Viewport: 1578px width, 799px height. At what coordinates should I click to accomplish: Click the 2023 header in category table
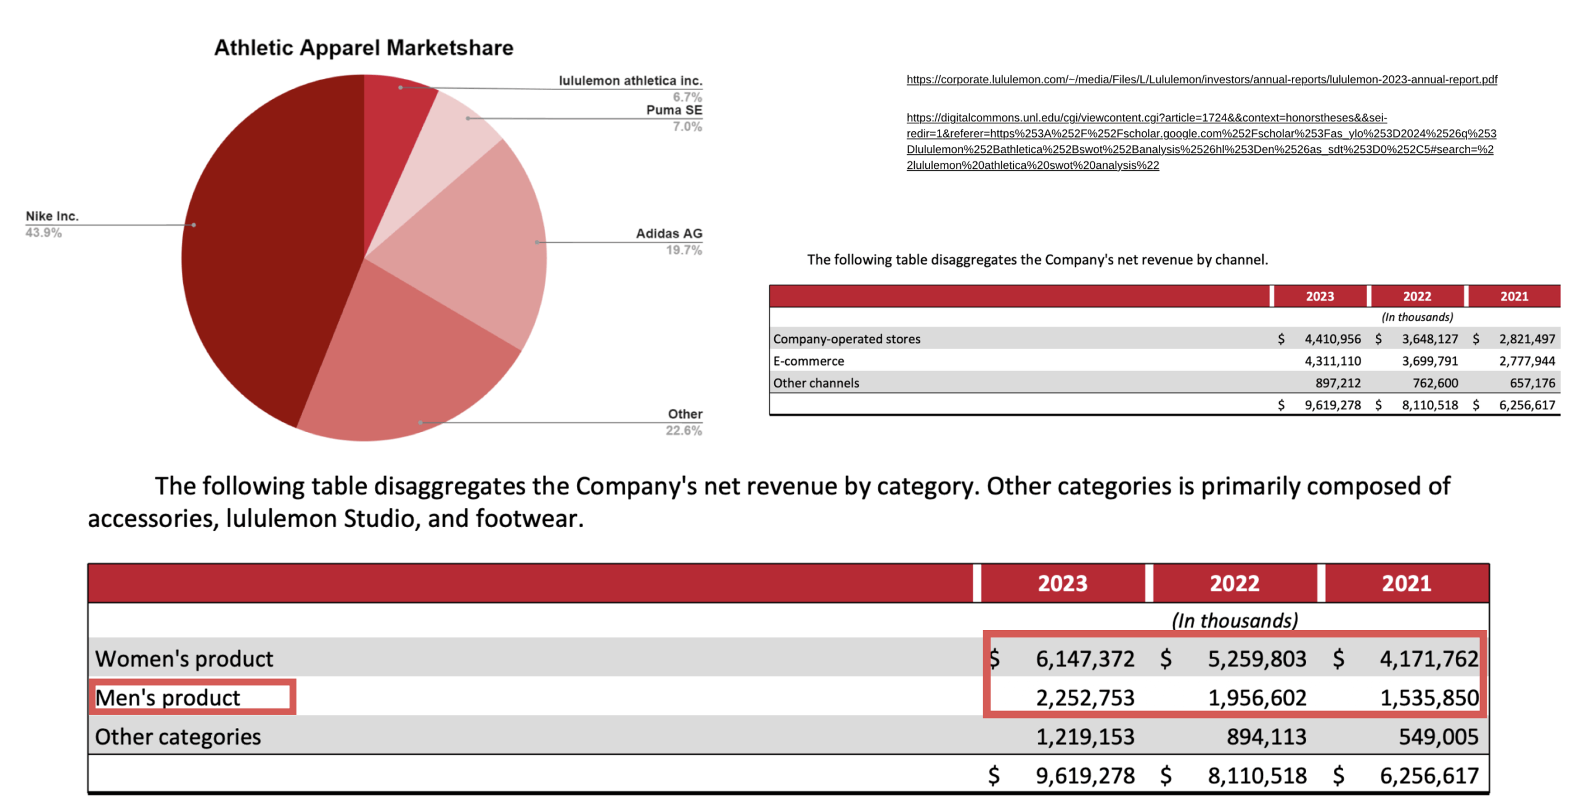point(1061,583)
